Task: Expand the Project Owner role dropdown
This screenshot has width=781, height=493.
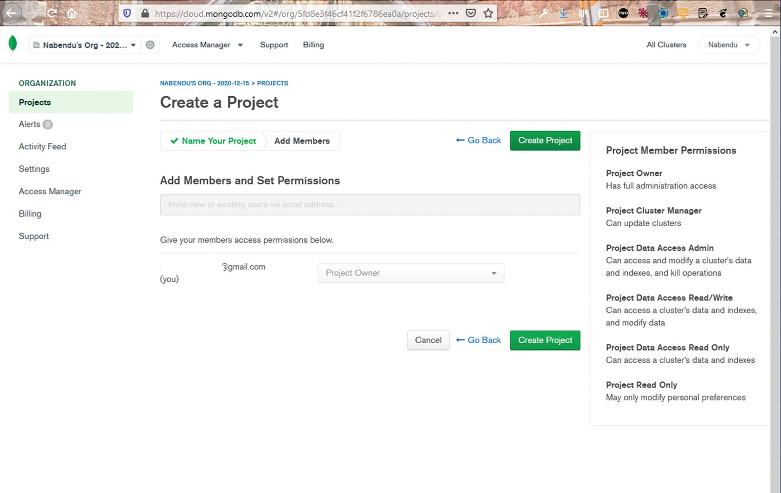Action: 411,273
